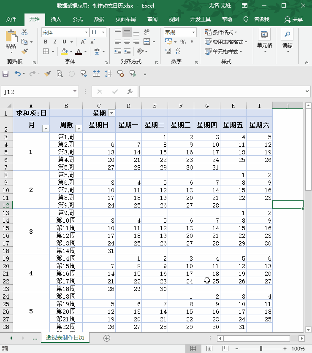Decrease font size with small A icon
Screen dimensions: 312x353
[x=92, y=42]
